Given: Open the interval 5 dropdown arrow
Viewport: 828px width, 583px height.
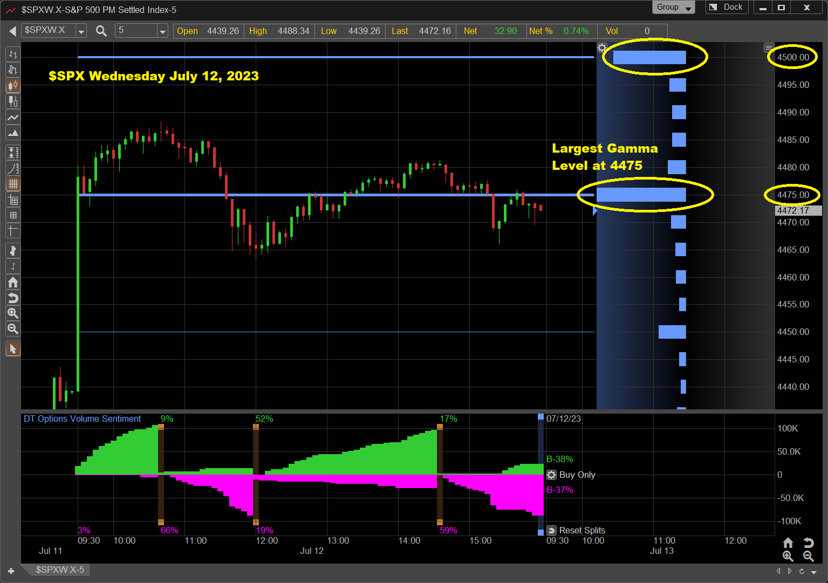Looking at the screenshot, I should coord(162,31).
